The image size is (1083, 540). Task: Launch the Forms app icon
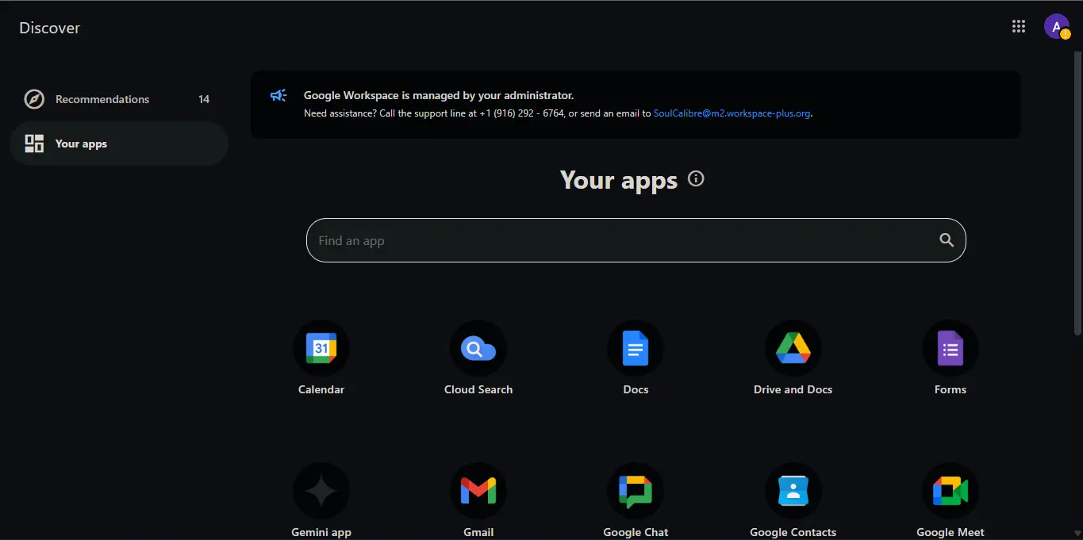point(951,348)
